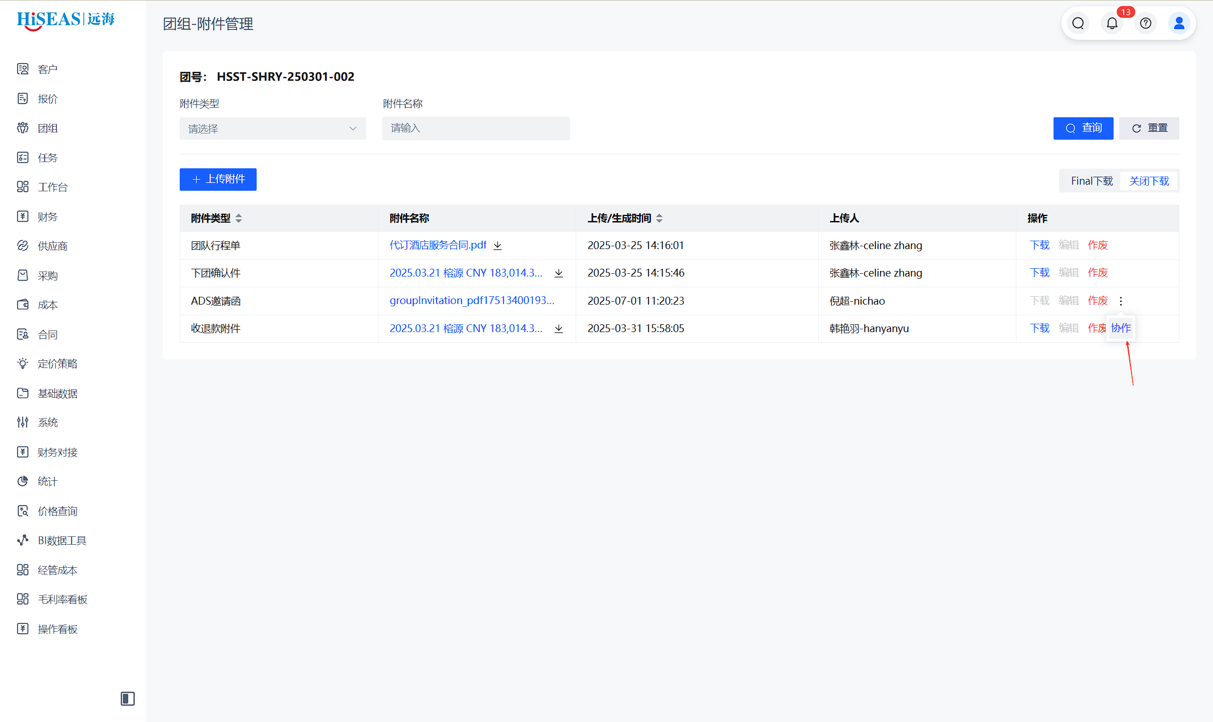The width and height of the screenshot is (1213, 722).
Task: Click the search icon in the header
Action: 1078,23
